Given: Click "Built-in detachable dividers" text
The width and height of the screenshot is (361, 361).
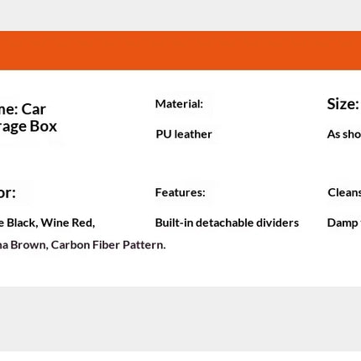Looking at the screenshot, I should 227,222.
